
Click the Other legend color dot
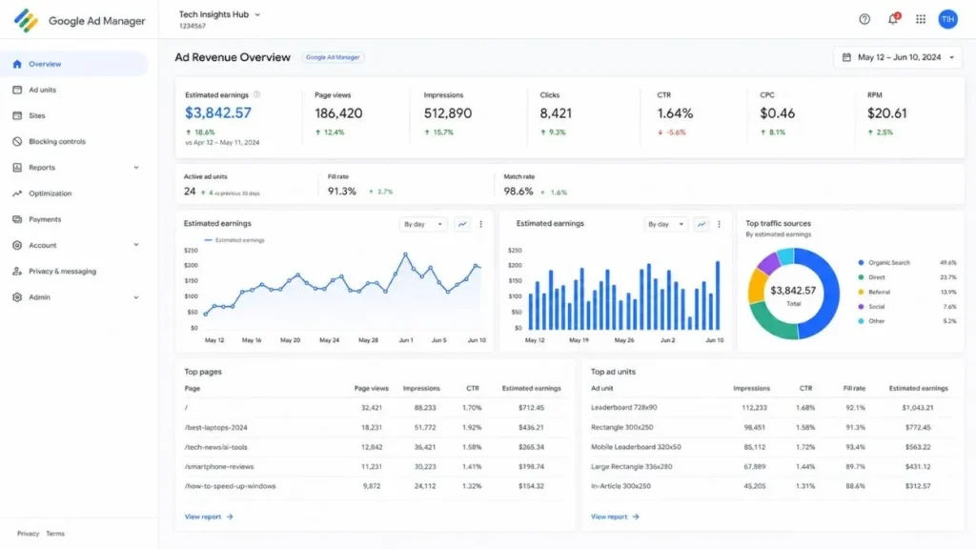tap(861, 321)
